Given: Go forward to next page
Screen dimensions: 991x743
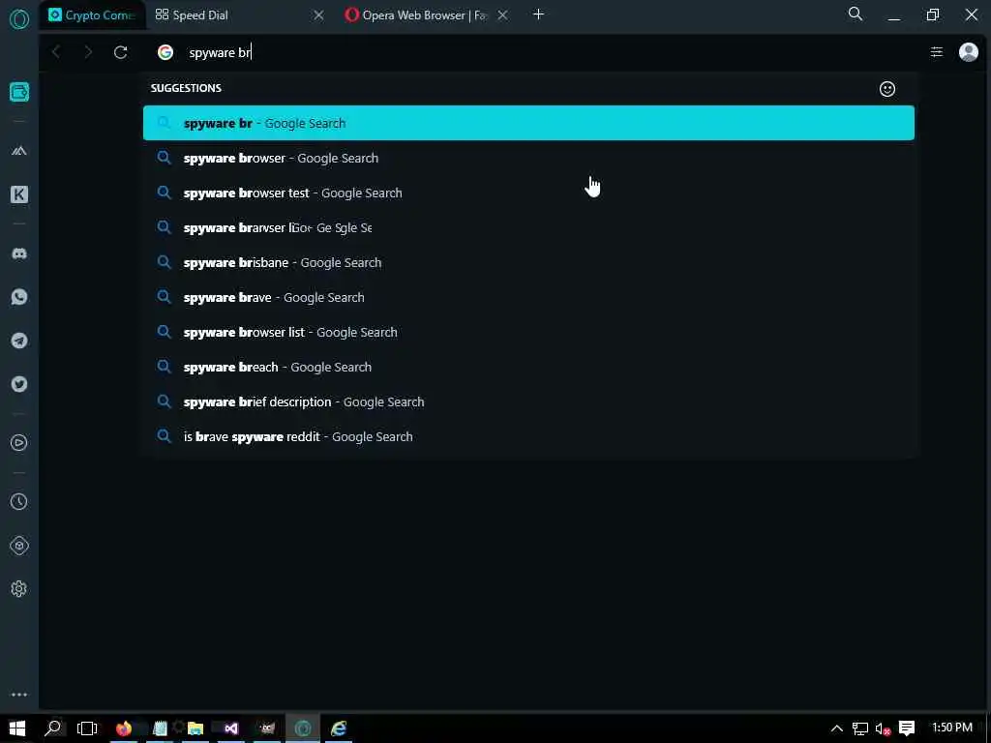Looking at the screenshot, I should [x=88, y=52].
